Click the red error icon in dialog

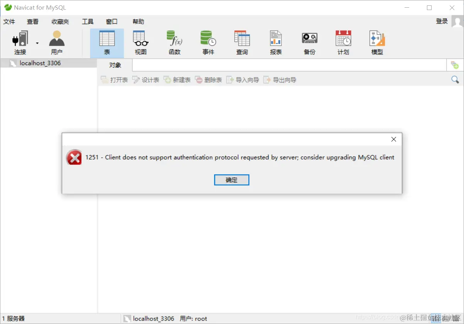point(74,157)
